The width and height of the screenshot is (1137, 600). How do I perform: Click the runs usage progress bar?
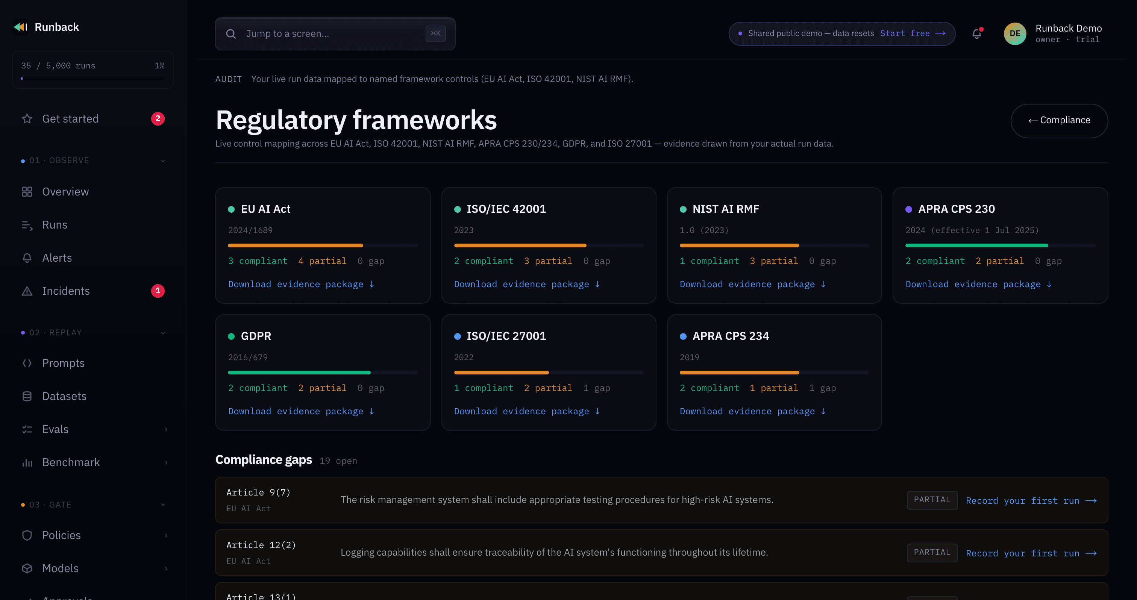click(93, 79)
